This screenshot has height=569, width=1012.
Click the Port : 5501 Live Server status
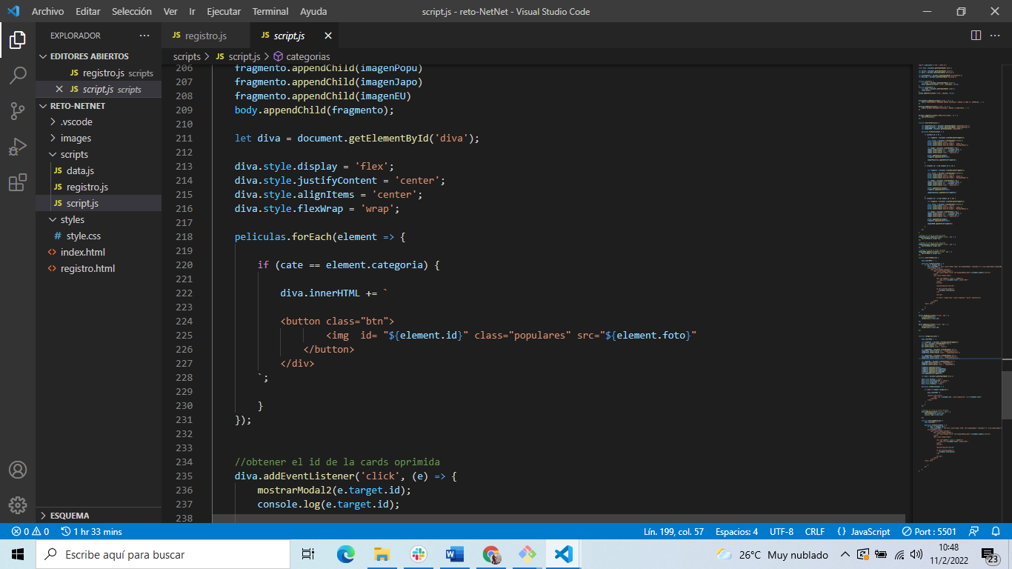[929, 532]
